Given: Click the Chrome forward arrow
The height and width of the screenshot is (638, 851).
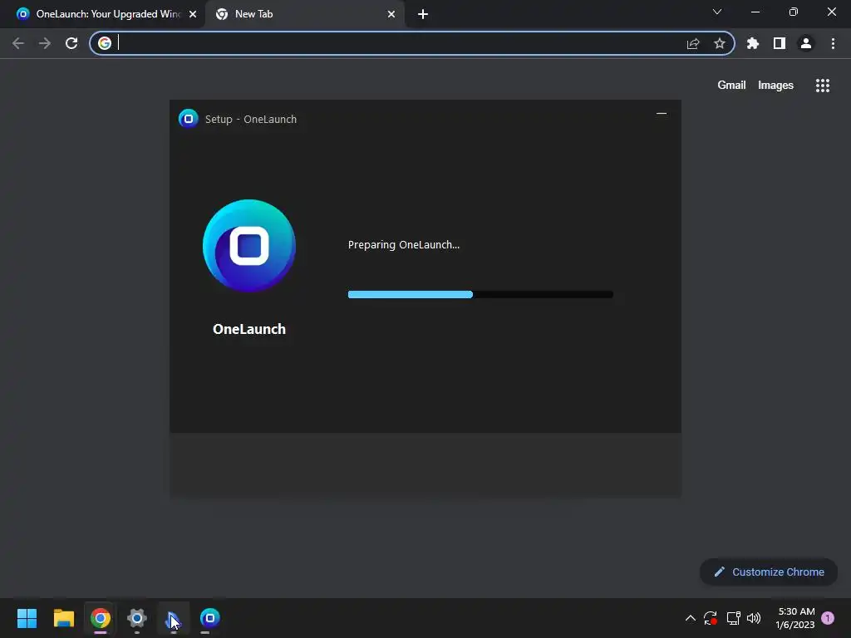Looking at the screenshot, I should 45,43.
